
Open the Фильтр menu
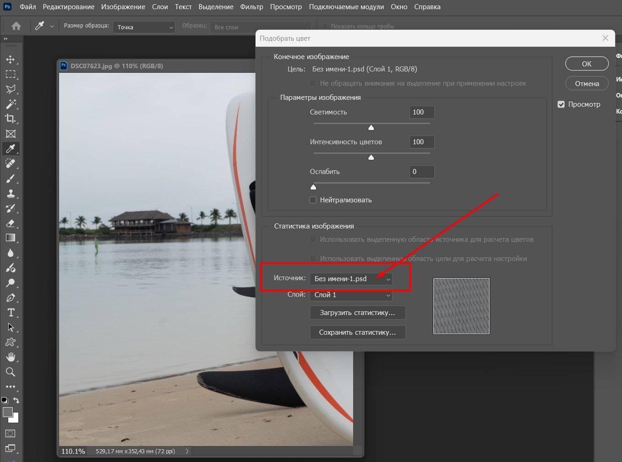tap(251, 7)
